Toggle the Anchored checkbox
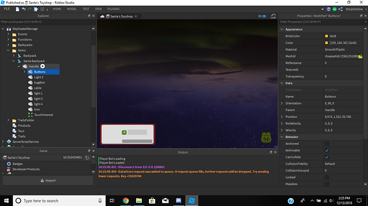This screenshot has height=206, width=368. point(327,144)
